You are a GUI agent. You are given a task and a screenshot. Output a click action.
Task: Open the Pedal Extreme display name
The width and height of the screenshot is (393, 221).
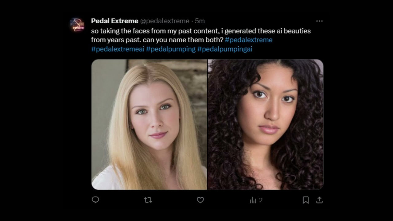[x=115, y=21]
